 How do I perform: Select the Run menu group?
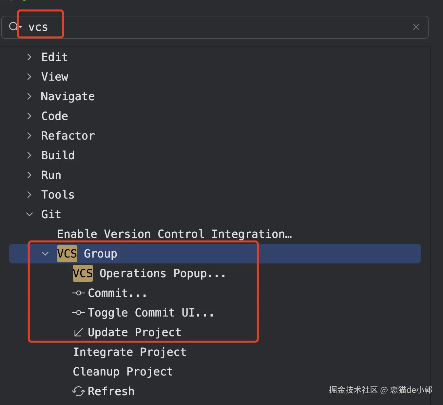[x=51, y=175]
